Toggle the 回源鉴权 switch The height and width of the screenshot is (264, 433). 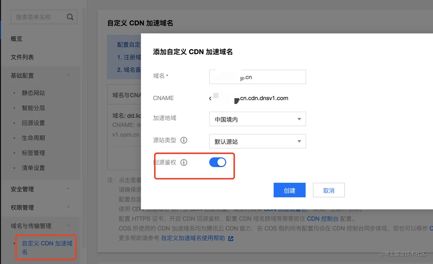(x=218, y=162)
